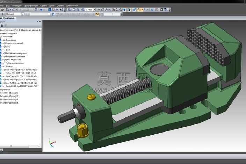Open the Полный display mode dropdown
The height and width of the screenshot is (164, 246).
(23, 14)
